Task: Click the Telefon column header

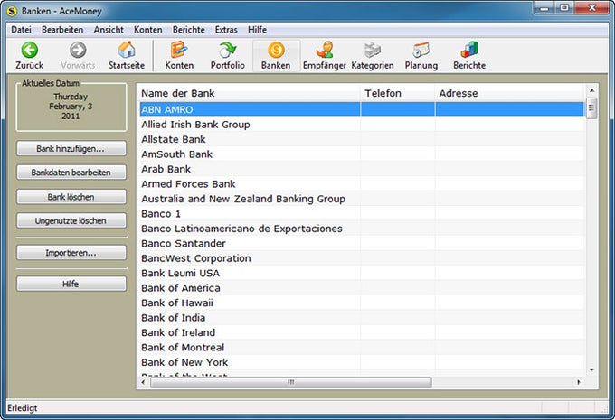Action: [397, 93]
